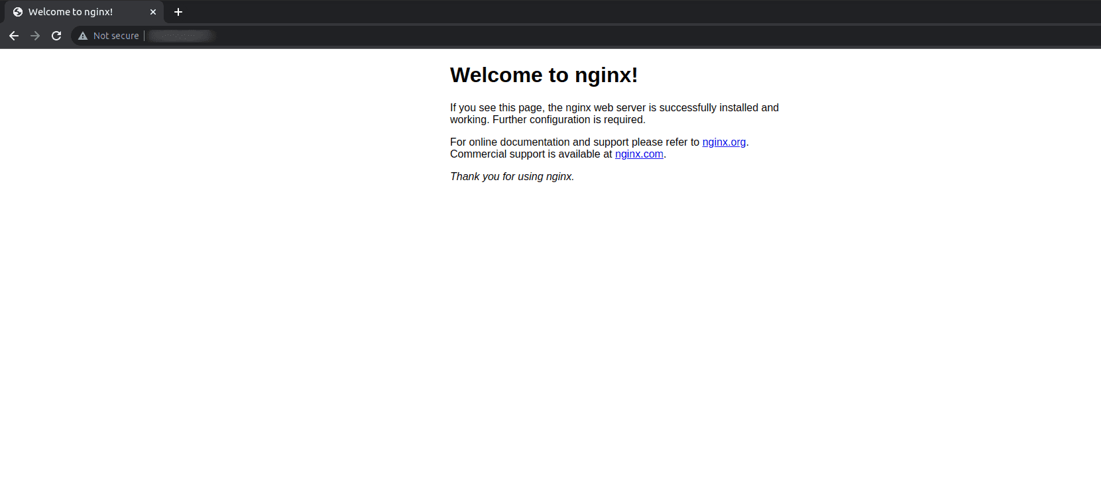Image resolution: width=1101 pixels, height=500 pixels.
Task: Click the globe favicon in the tab
Action: (x=18, y=12)
